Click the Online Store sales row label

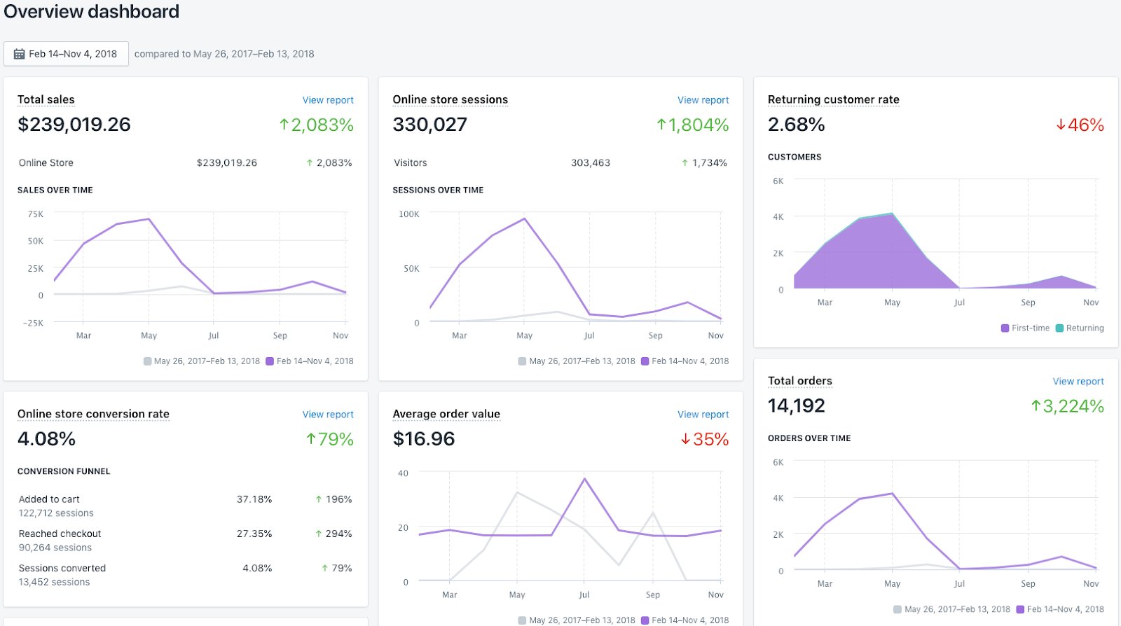click(46, 163)
